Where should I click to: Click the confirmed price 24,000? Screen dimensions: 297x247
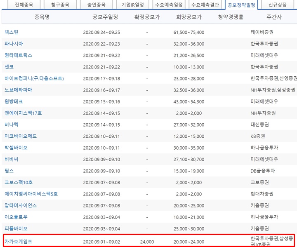[147, 242]
